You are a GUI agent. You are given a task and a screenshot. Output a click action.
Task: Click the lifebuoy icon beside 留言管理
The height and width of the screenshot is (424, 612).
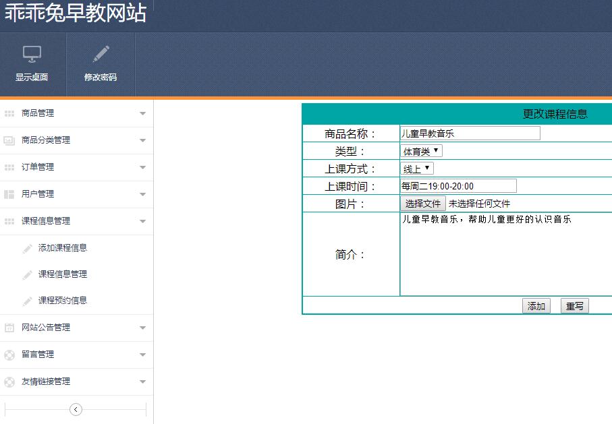tap(9, 355)
